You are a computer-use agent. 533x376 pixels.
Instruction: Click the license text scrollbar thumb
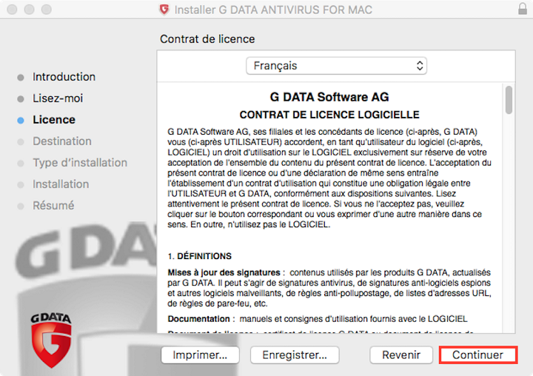coord(509,100)
